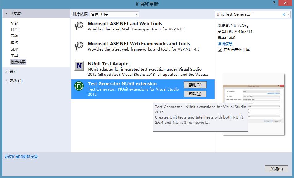Toggle the automatic update extension checkbox
The width and height of the screenshot is (294, 178).
point(220,50)
